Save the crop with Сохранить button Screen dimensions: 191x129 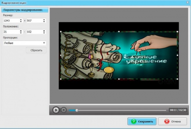point(142,121)
